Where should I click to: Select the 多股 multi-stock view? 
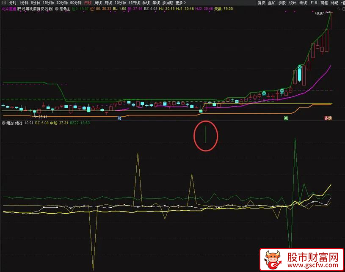pyautogui.click(x=282, y=3)
